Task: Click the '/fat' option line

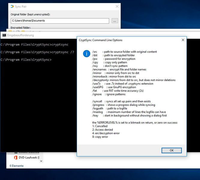Action: click(x=118, y=91)
